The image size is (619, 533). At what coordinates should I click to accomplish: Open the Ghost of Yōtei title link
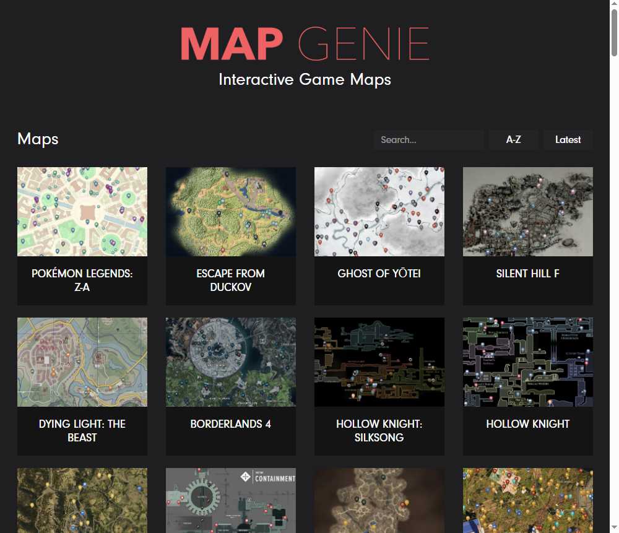click(379, 273)
